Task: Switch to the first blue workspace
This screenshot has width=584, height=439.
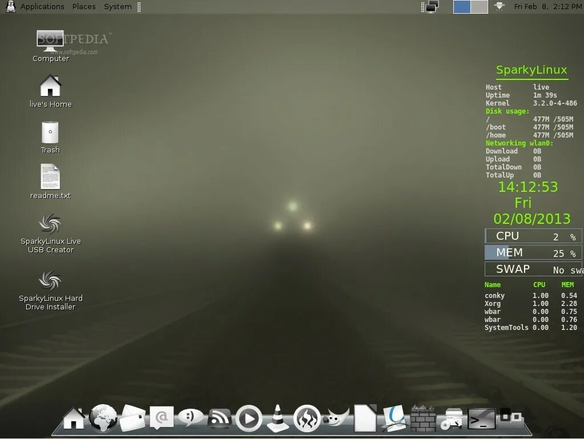Action: coord(462,7)
